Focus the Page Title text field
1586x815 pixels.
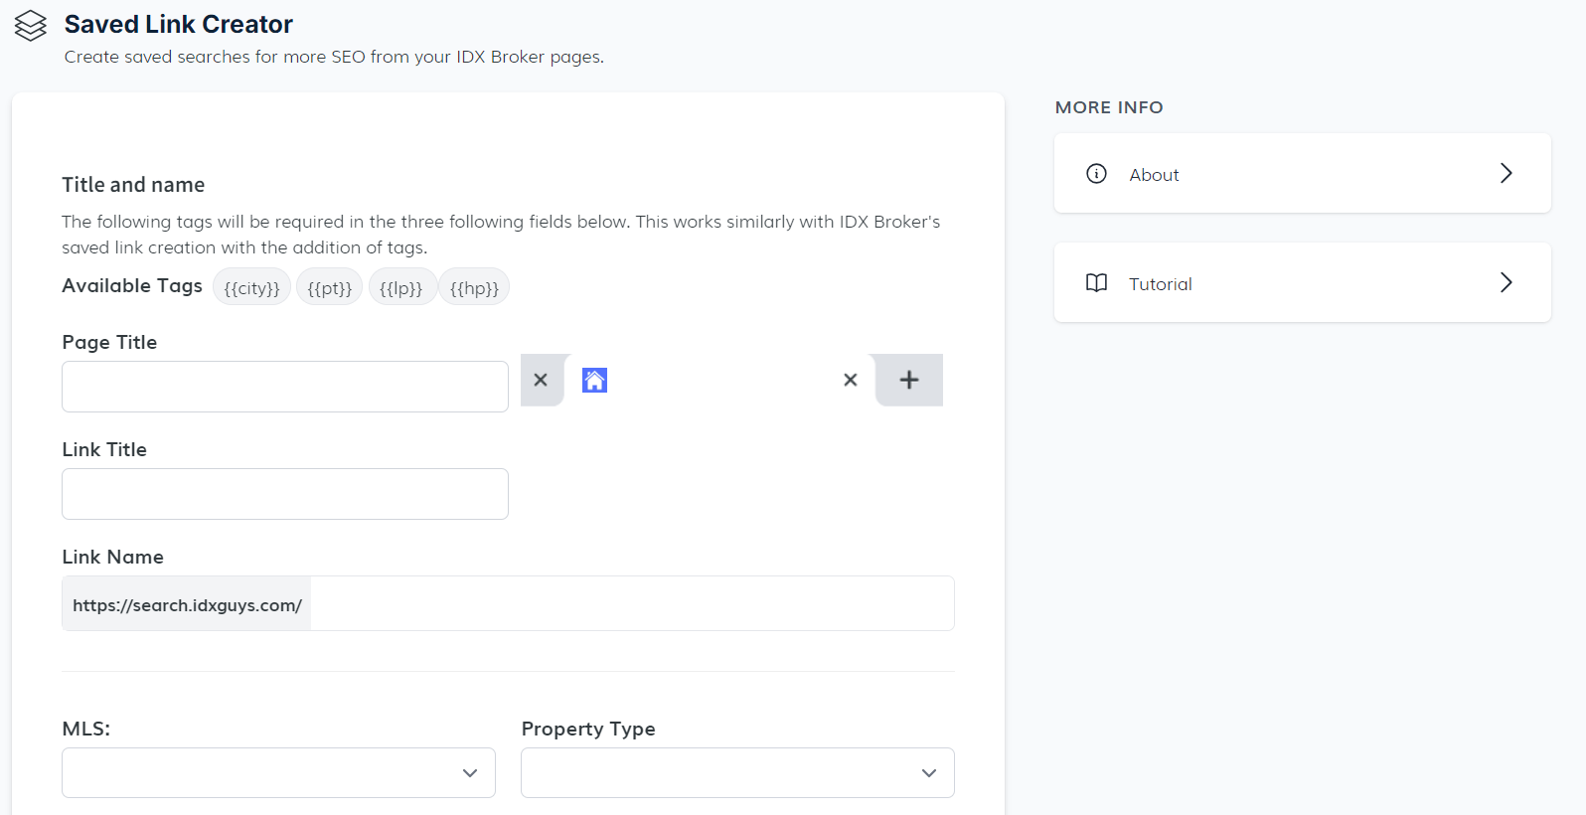click(285, 387)
